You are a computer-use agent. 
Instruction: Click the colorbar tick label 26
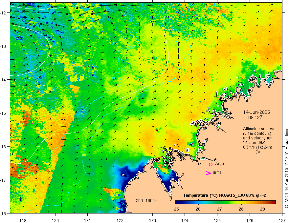click(x=198, y=209)
